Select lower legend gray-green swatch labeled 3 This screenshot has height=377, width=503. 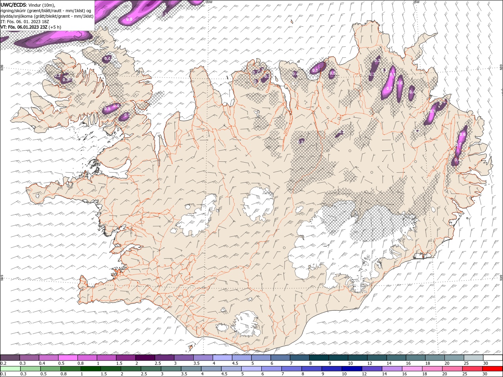click(x=171, y=369)
